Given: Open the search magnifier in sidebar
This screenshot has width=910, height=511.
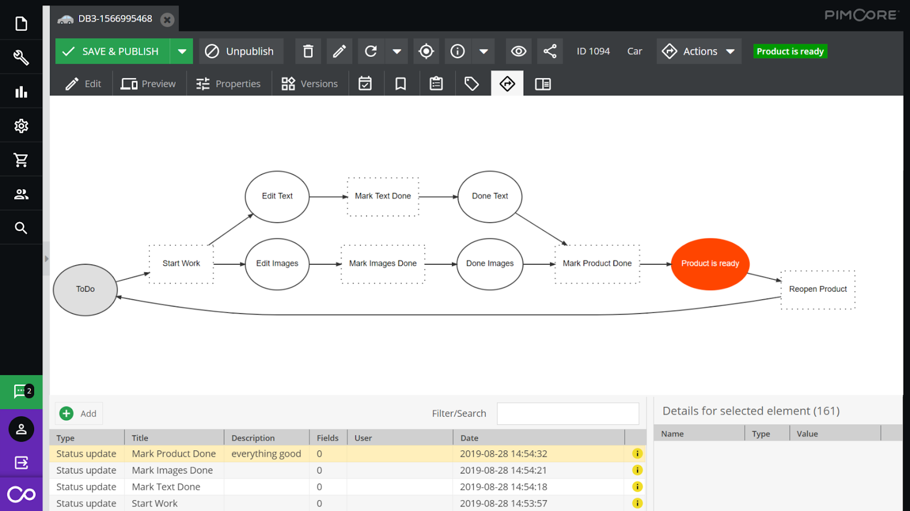Looking at the screenshot, I should (x=21, y=228).
